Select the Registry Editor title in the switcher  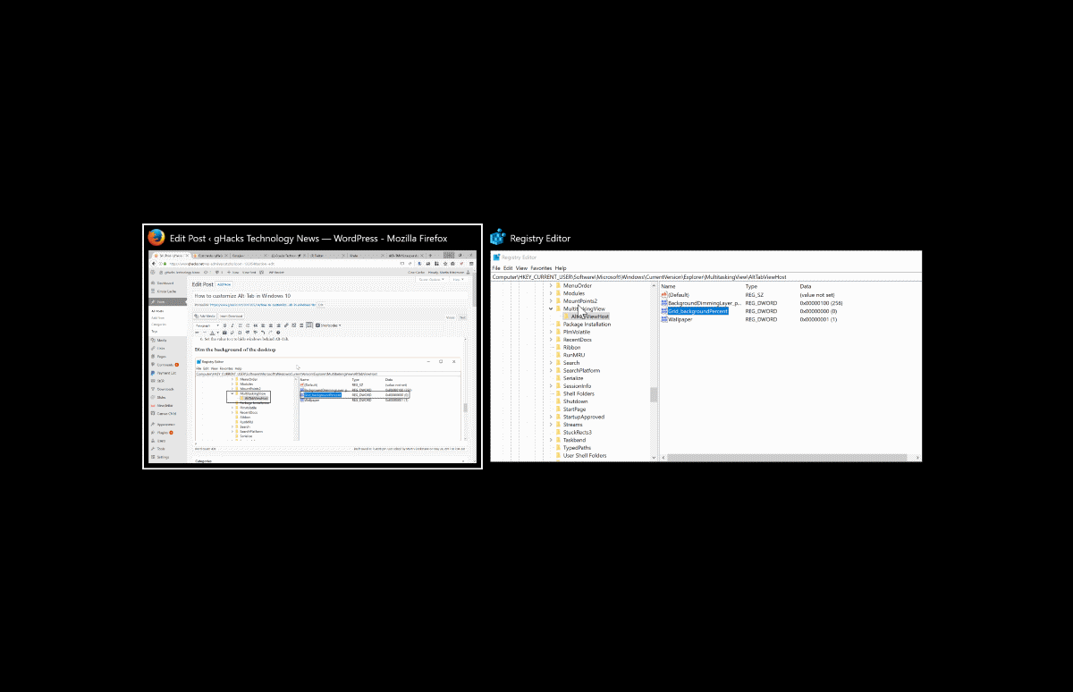coord(540,239)
